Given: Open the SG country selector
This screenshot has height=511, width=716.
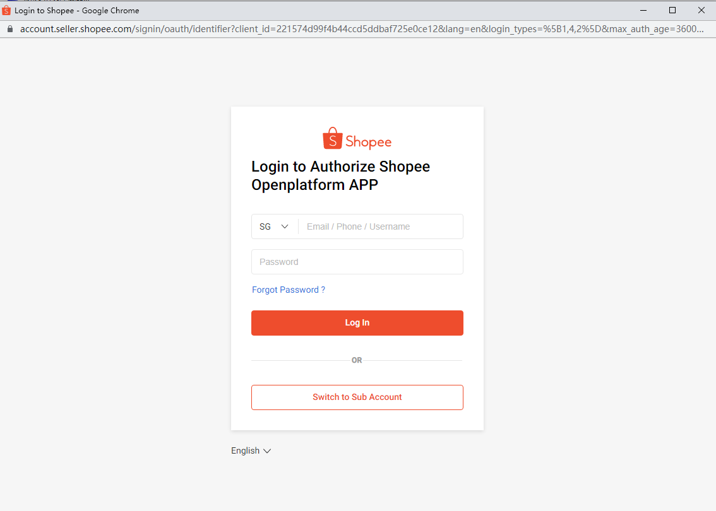Looking at the screenshot, I should point(275,226).
